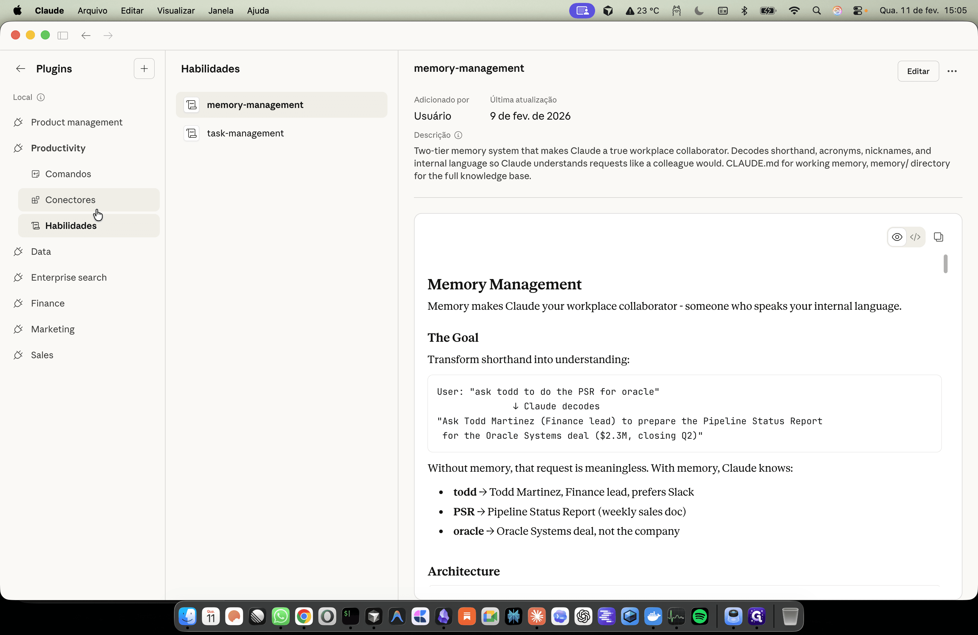Click the back arrow beside Plugins
Viewport: 978px width, 635px height.
21,69
